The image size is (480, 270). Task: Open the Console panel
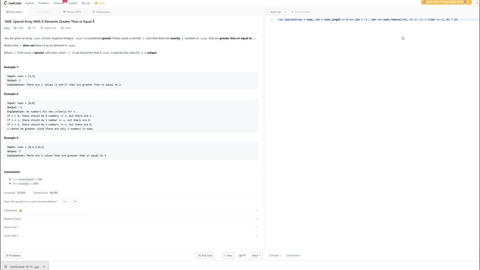274,255
